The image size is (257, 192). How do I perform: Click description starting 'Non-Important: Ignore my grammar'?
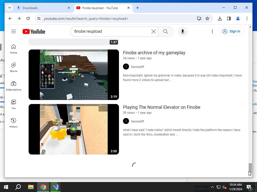coord(182,78)
